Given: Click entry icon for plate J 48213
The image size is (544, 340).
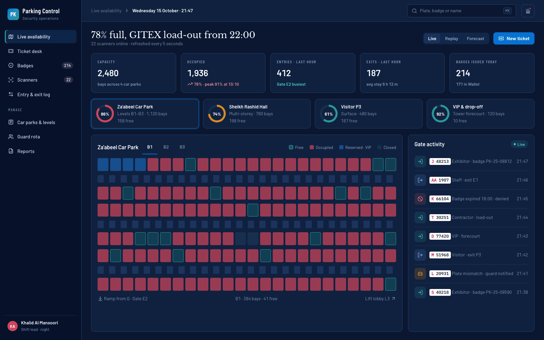Looking at the screenshot, I should point(420,161).
